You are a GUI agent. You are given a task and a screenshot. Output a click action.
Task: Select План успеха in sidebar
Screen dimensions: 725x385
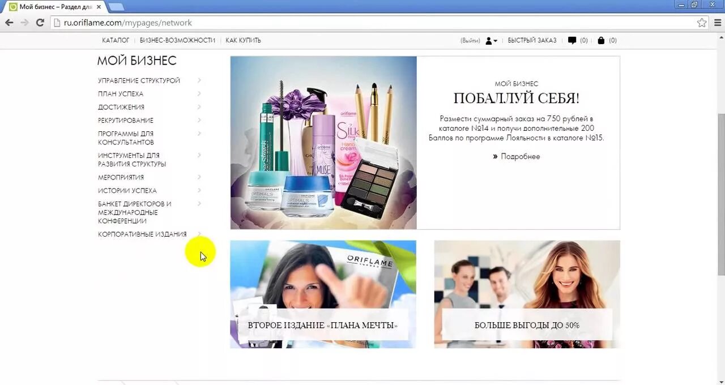tap(121, 94)
